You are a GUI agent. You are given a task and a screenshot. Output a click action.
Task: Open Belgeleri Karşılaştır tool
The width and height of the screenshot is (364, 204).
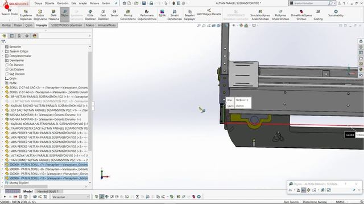click(189, 15)
